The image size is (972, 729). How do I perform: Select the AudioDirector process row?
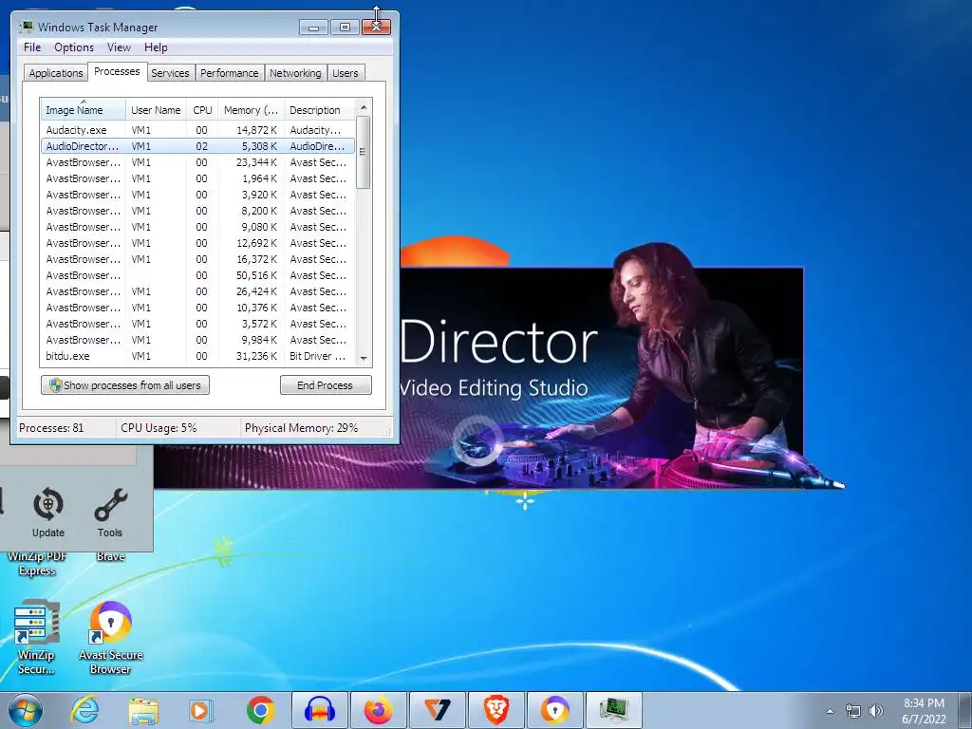click(x=197, y=146)
